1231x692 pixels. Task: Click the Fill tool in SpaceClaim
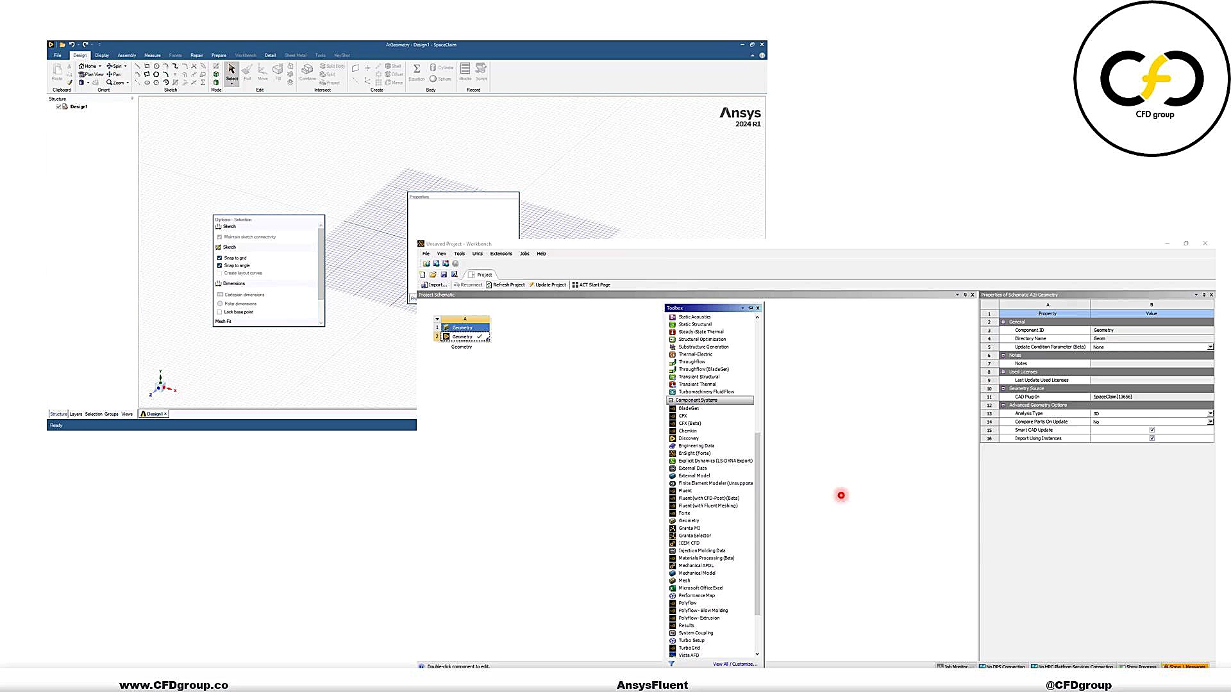coord(278,72)
